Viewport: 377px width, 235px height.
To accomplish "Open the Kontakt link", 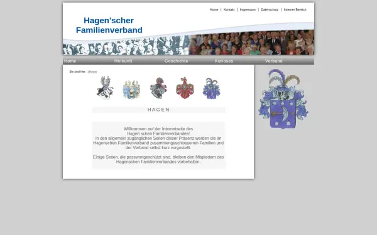I will [x=229, y=9].
